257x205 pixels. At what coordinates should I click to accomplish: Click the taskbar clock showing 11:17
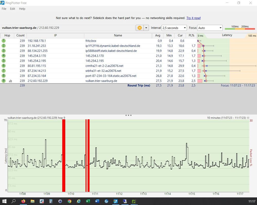(252, 201)
